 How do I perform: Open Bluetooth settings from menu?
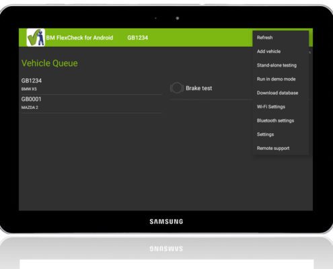click(x=281, y=120)
